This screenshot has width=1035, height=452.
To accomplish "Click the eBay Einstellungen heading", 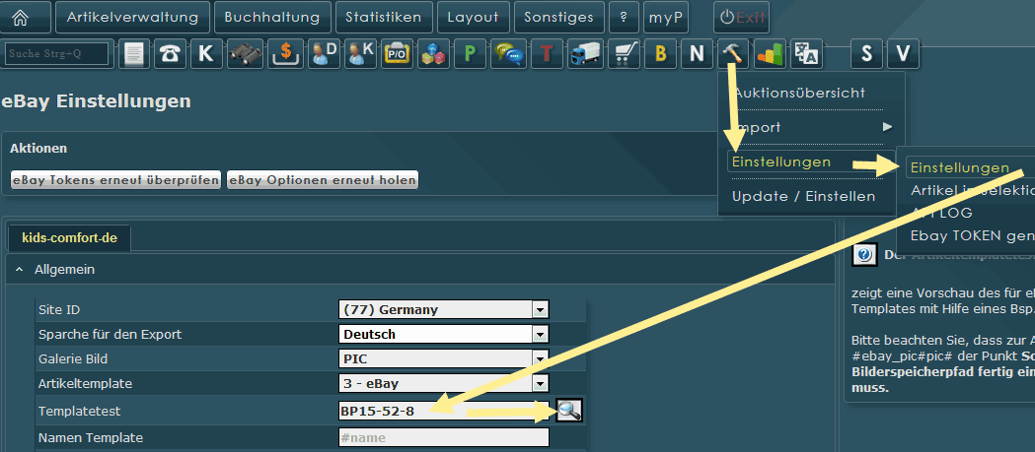I will (96, 101).
